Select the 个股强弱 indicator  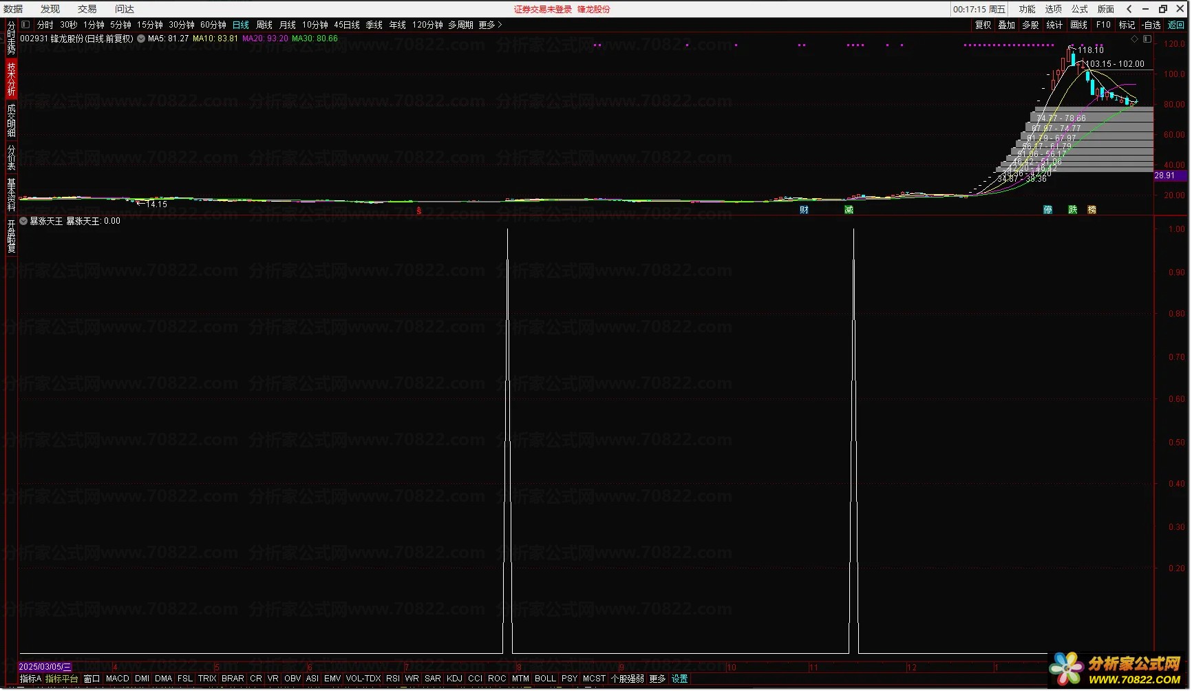coord(627,679)
